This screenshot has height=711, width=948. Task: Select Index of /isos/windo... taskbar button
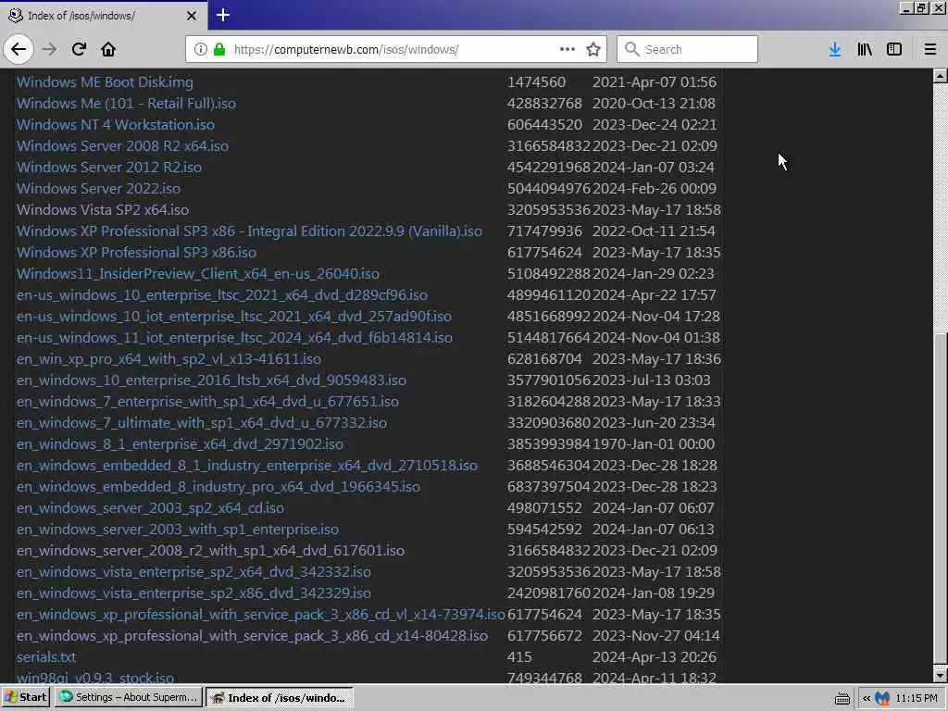280,697
